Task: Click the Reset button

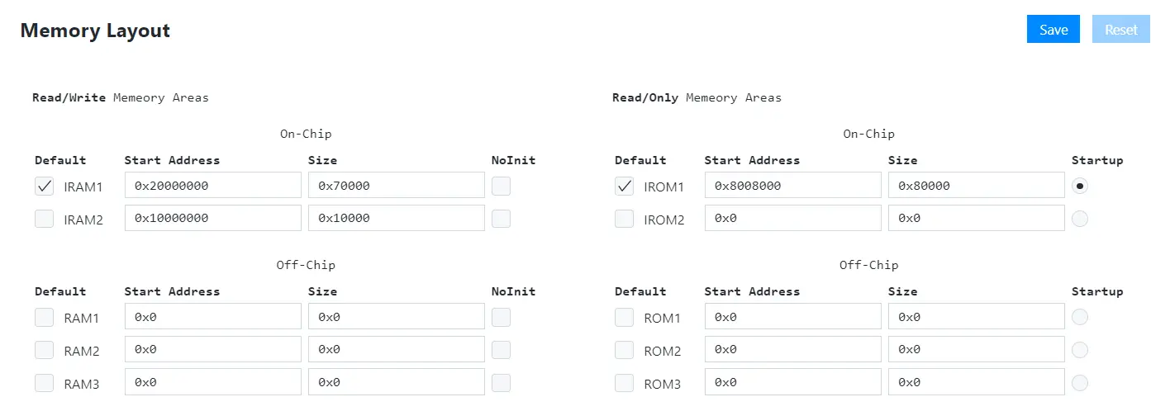Action: [x=1120, y=30]
